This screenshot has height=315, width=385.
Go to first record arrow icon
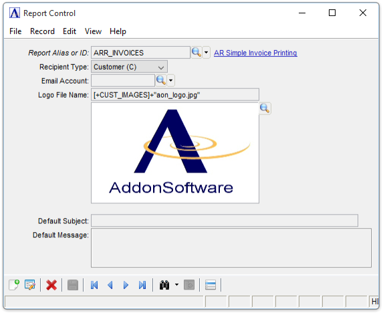tap(94, 285)
